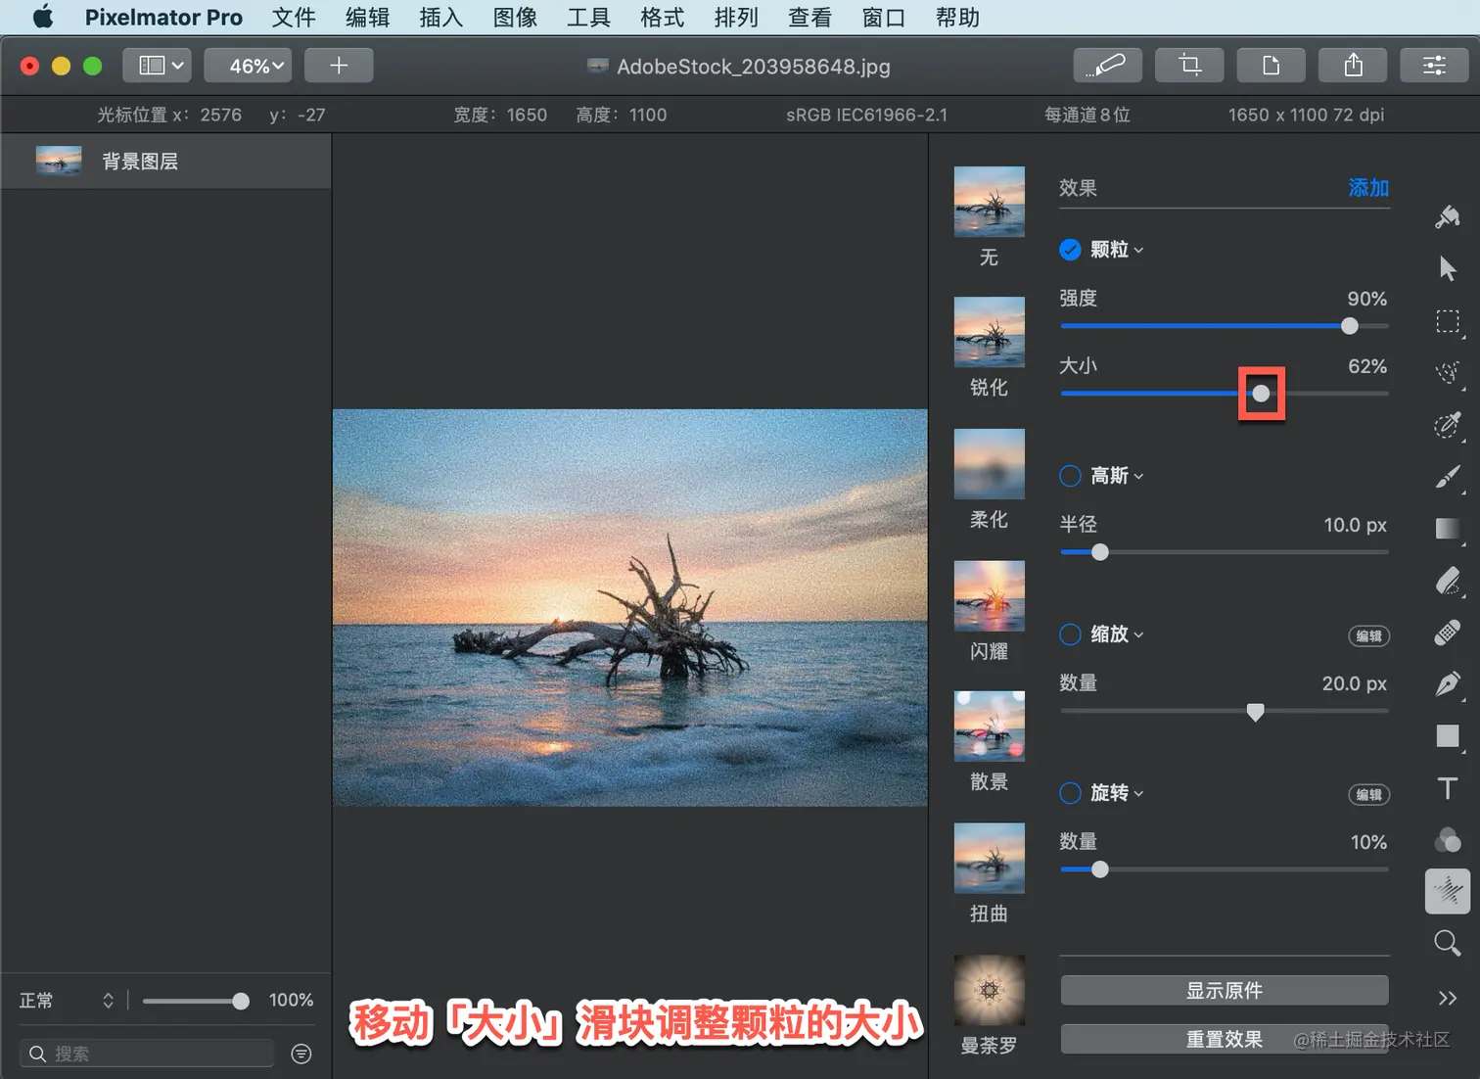Image resolution: width=1480 pixels, height=1079 pixels.
Task: Open the 46% zoom level dropdown
Action: (247, 66)
